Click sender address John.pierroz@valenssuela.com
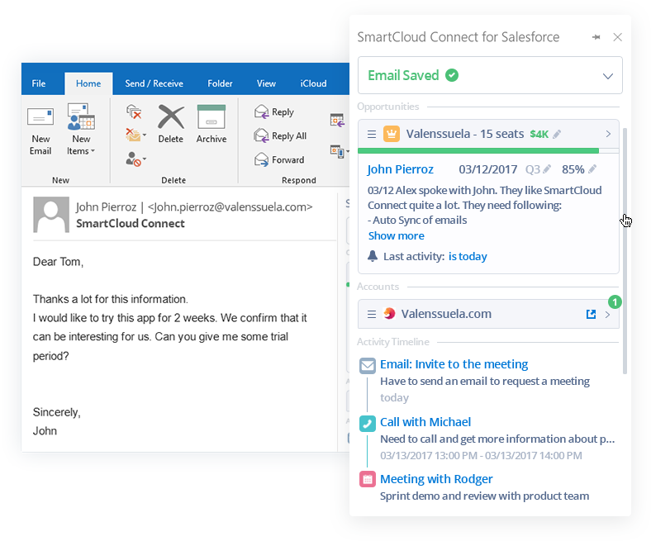651x541 pixels. click(230, 206)
